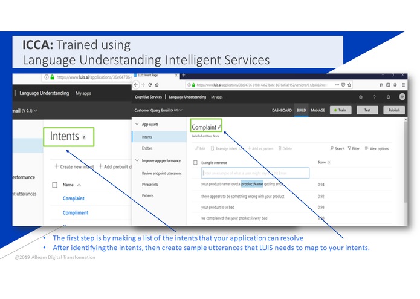The width and height of the screenshot is (420, 299).
Task: Open the page actions three-dot menu
Action: click(337, 85)
